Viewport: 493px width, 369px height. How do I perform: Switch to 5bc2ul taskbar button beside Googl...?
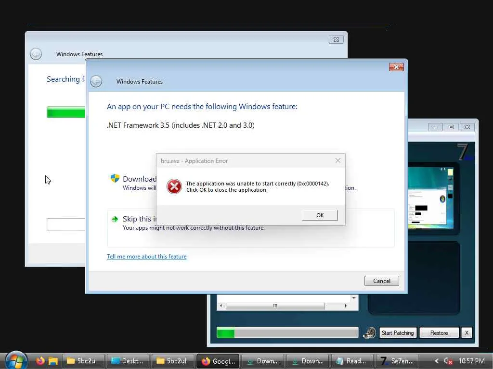(x=173, y=361)
